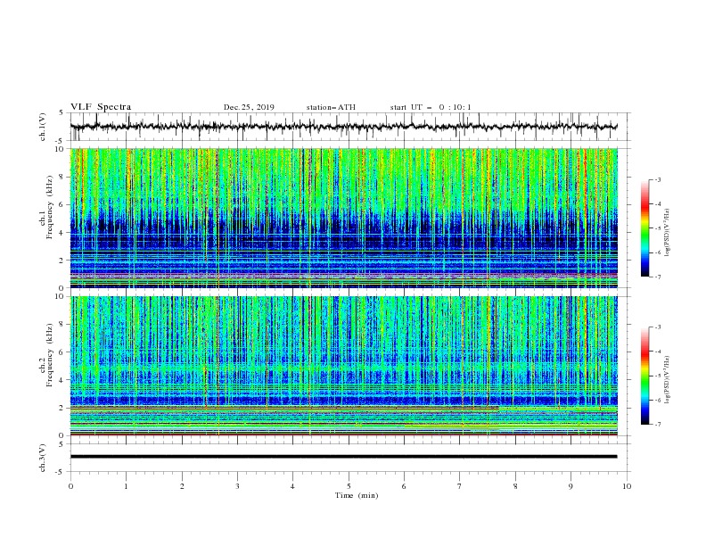This screenshot has width=706, height=546.
Task: Click the ch.3(V) flat black trace
Action: [343, 457]
